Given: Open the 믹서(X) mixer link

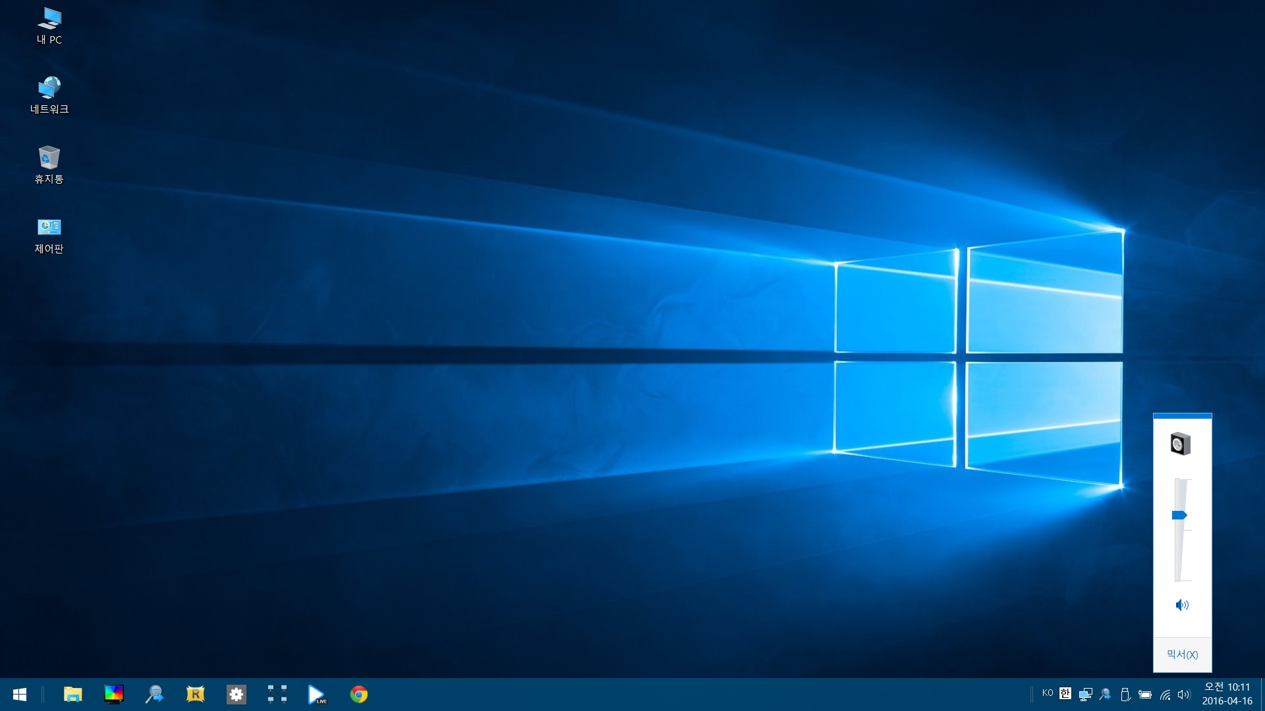Looking at the screenshot, I should click(x=1182, y=654).
